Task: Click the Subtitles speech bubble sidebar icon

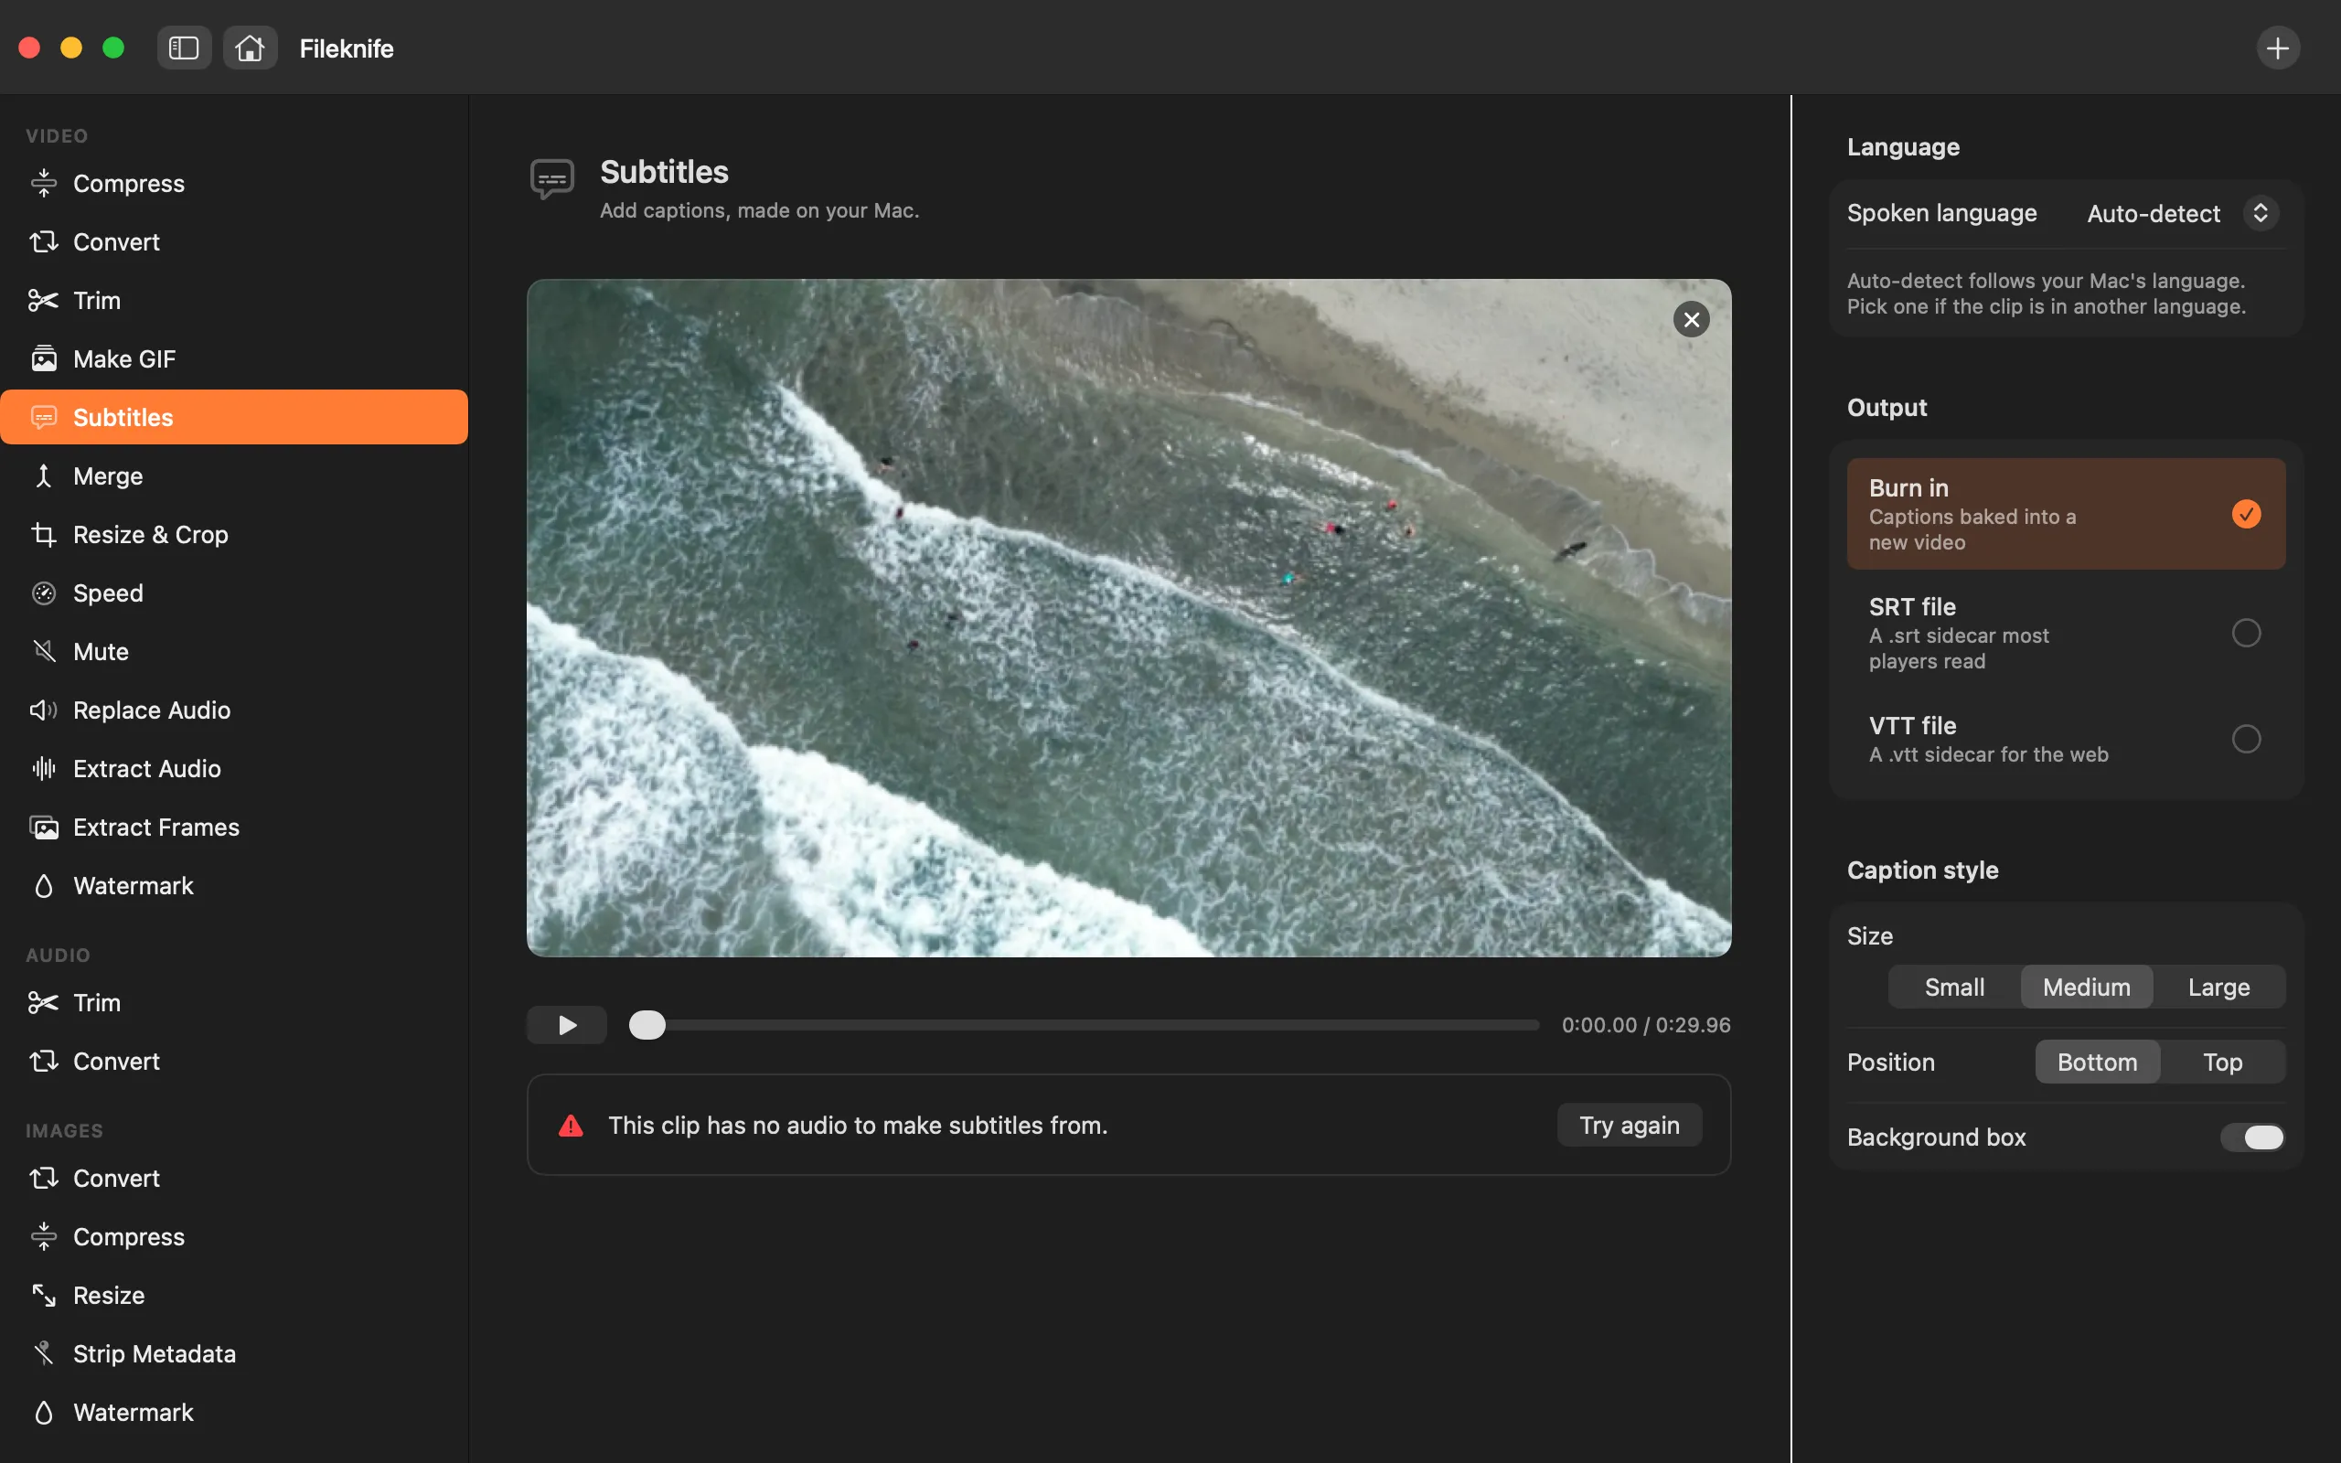Action: (x=44, y=417)
